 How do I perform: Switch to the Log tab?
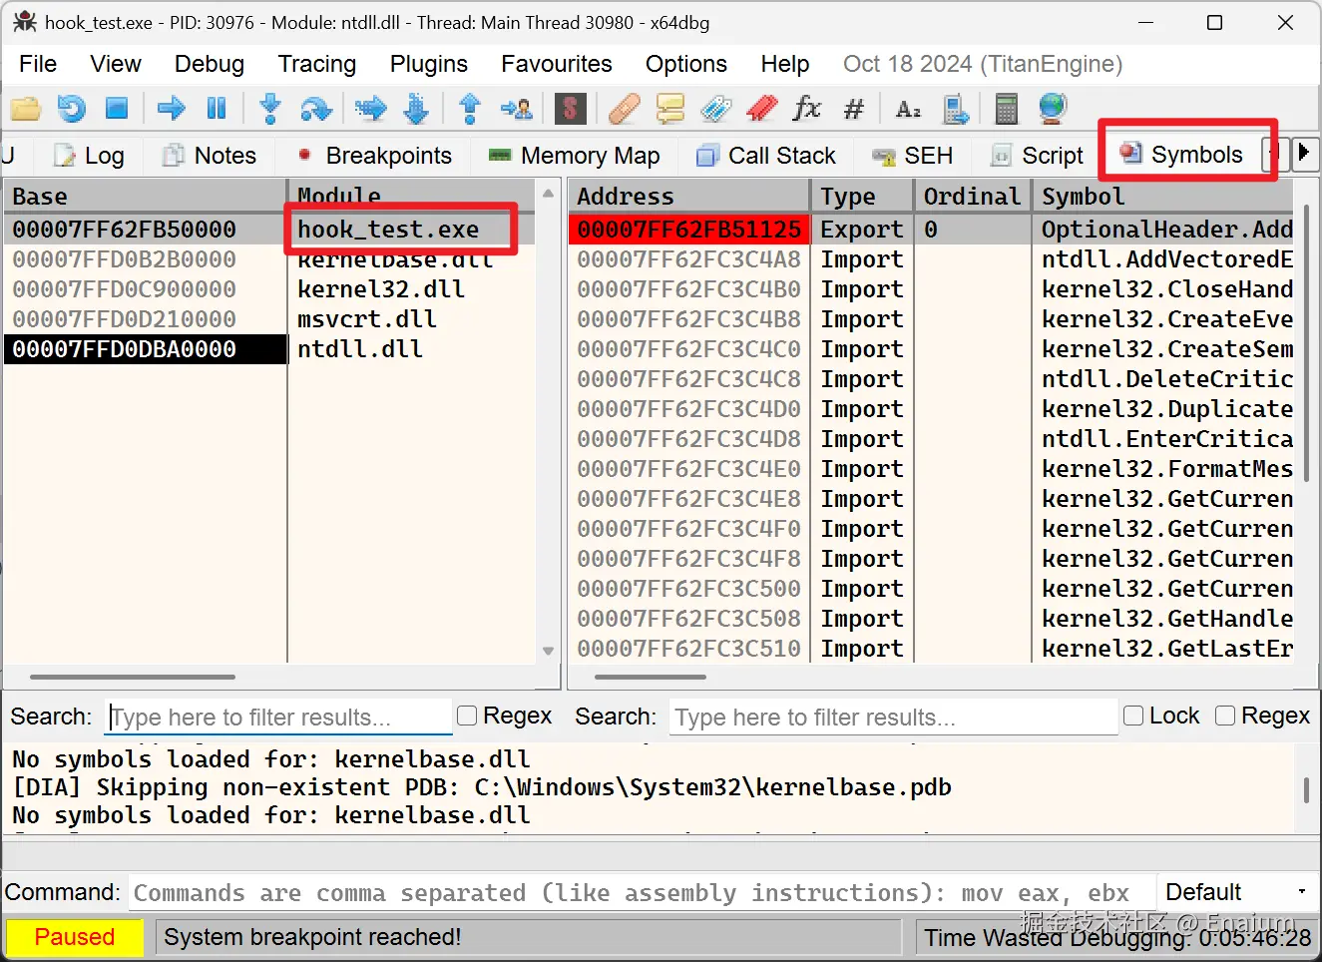click(x=89, y=156)
